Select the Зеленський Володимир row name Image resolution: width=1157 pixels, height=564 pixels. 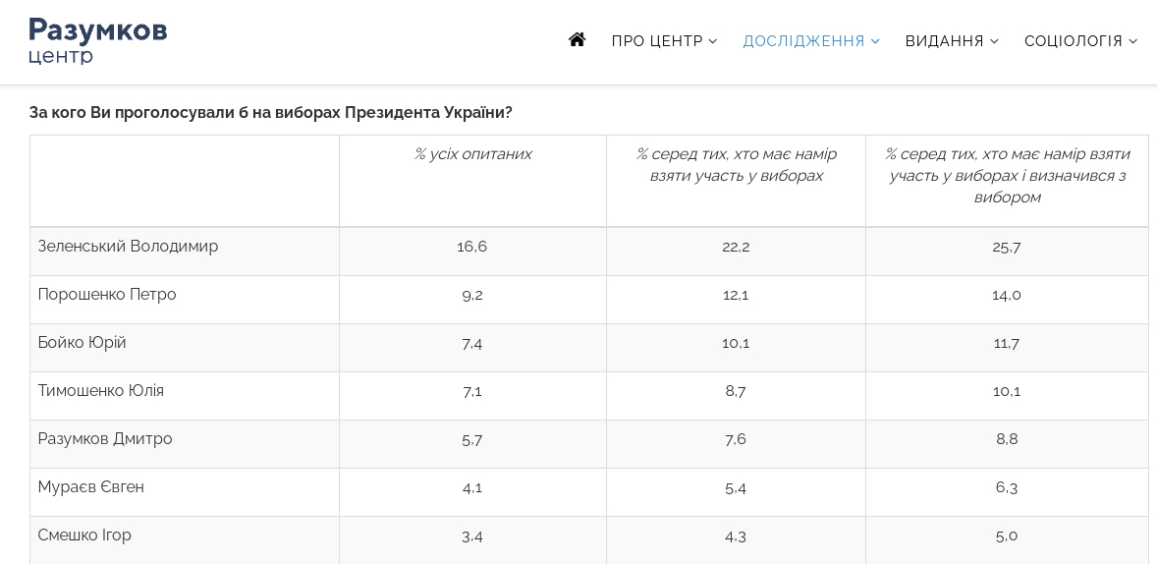[x=129, y=247]
